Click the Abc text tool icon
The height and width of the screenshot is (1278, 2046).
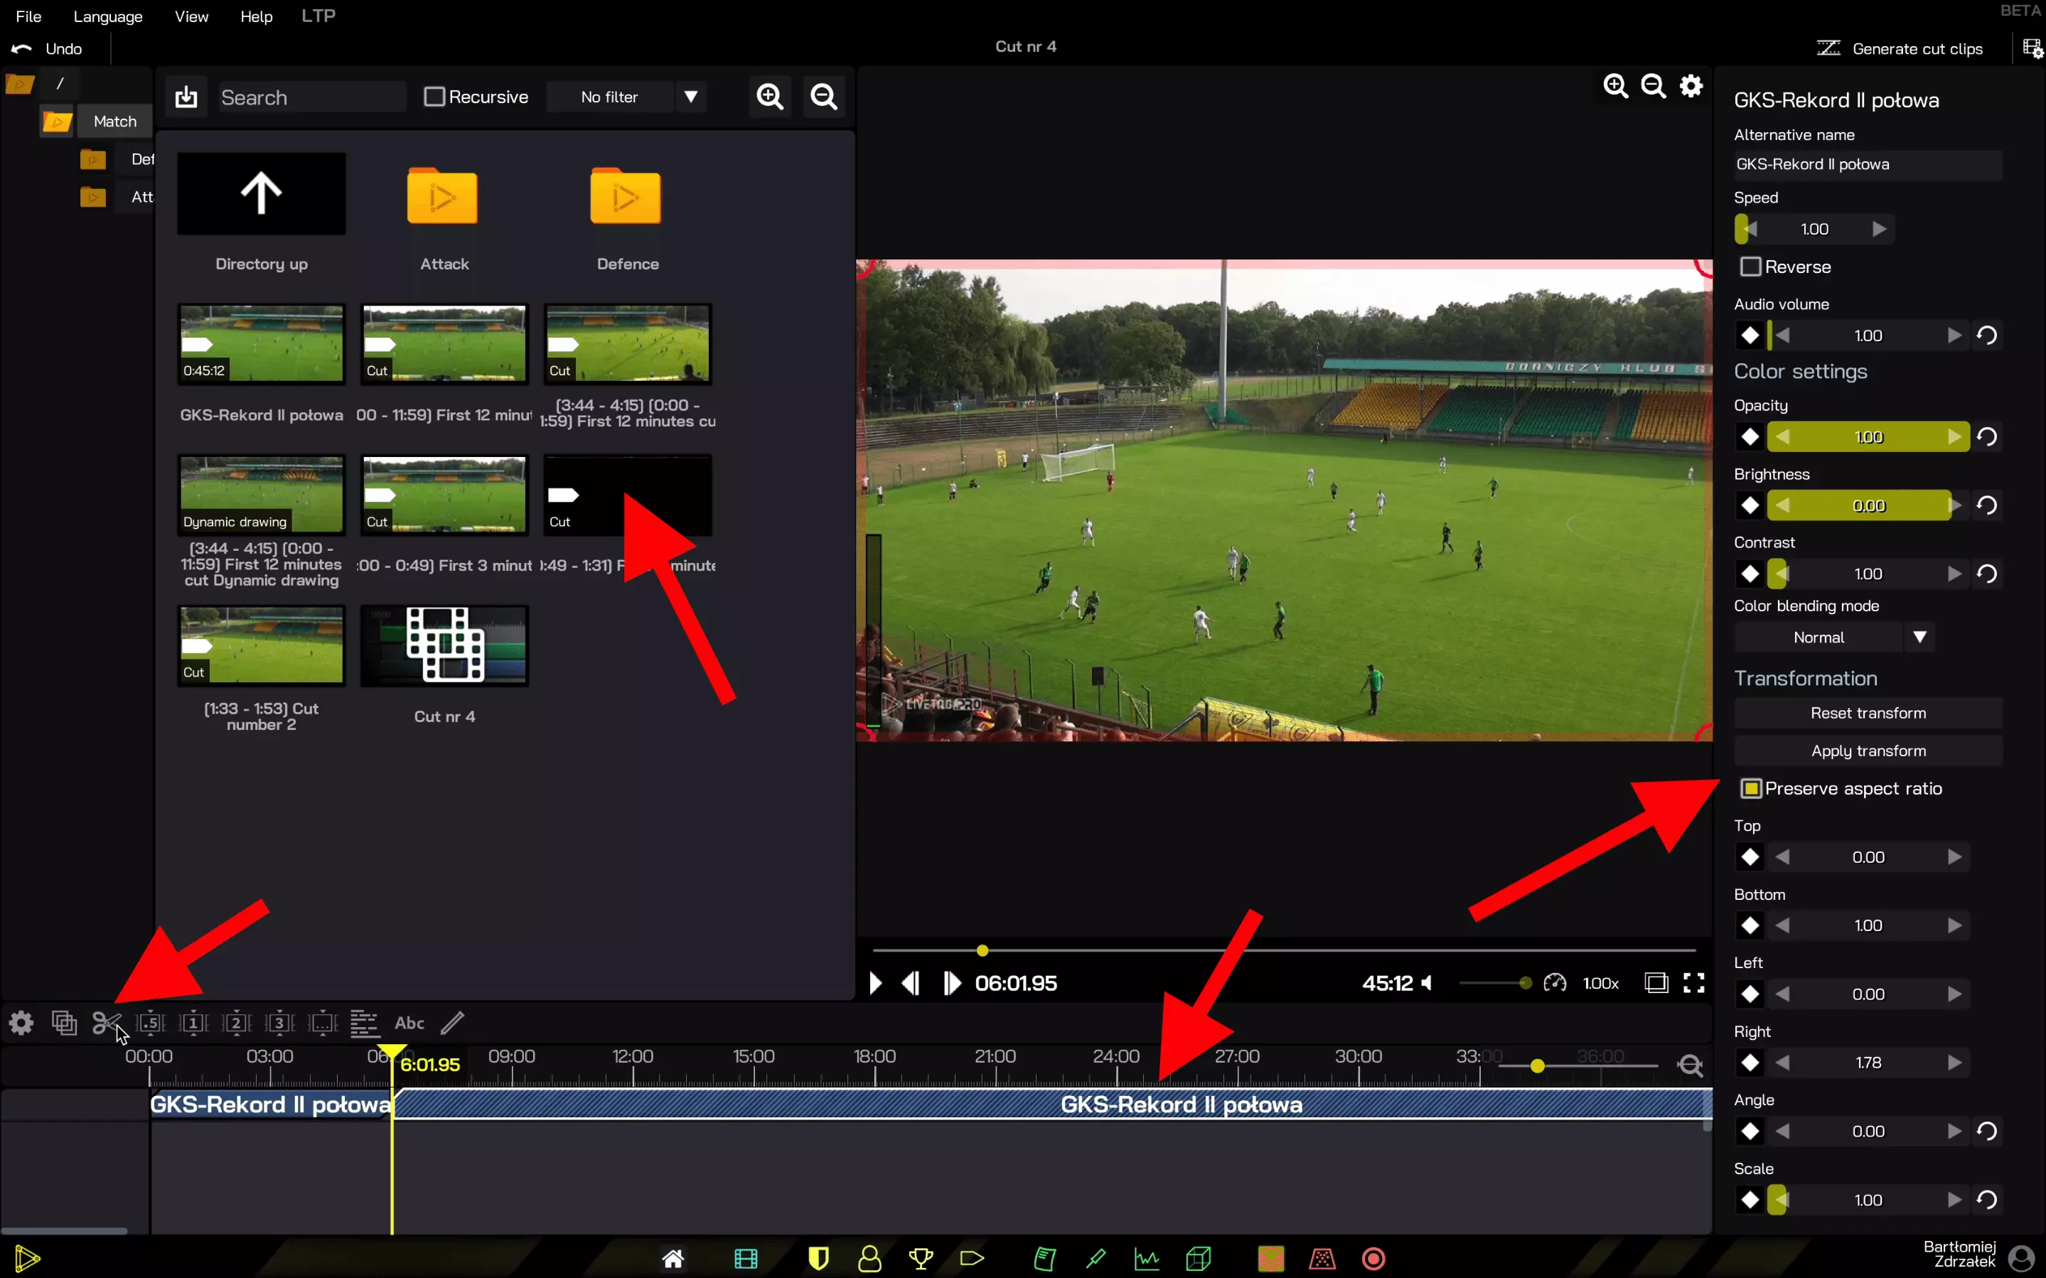click(409, 1023)
